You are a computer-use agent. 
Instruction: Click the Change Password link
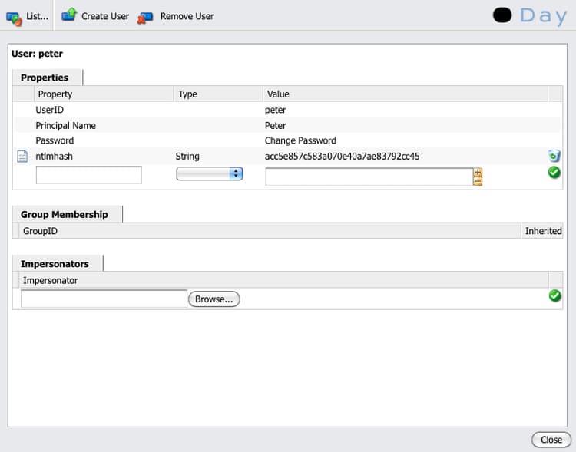pyautogui.click(x=300, y=140)
